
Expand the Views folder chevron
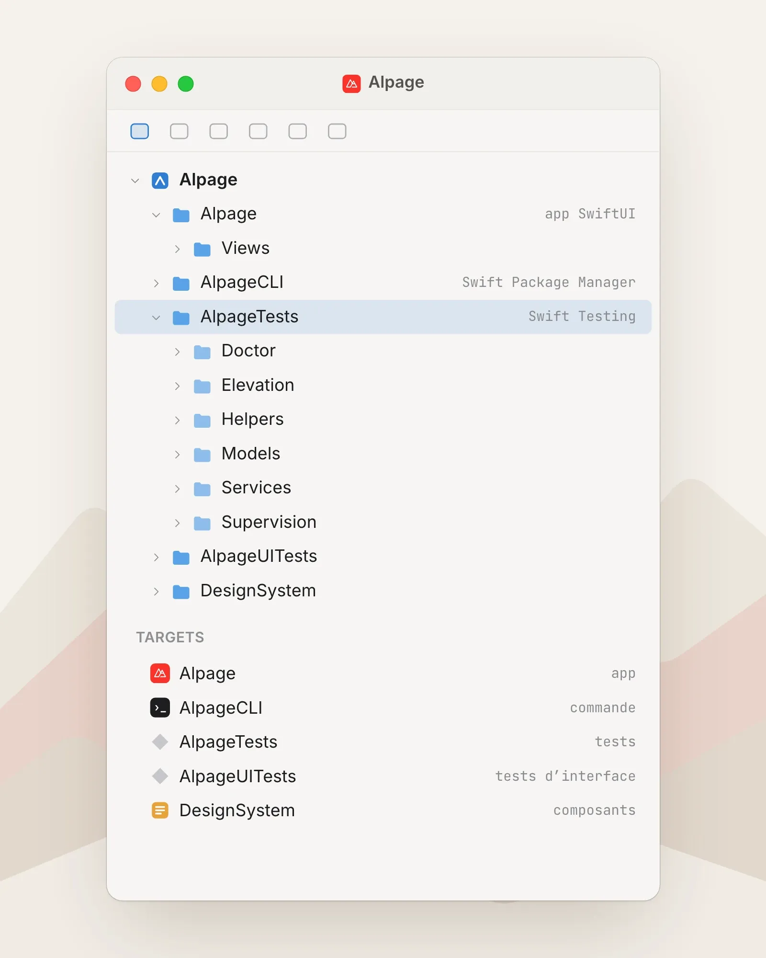[177, 249]
